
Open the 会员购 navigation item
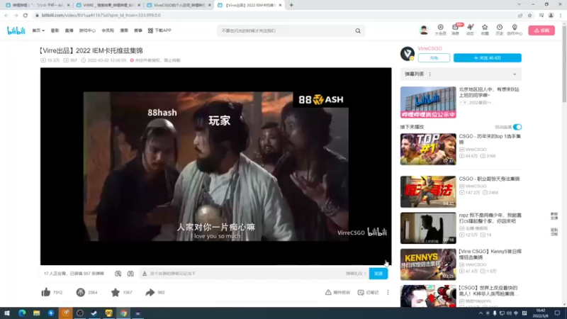click(x=108, y=30)
